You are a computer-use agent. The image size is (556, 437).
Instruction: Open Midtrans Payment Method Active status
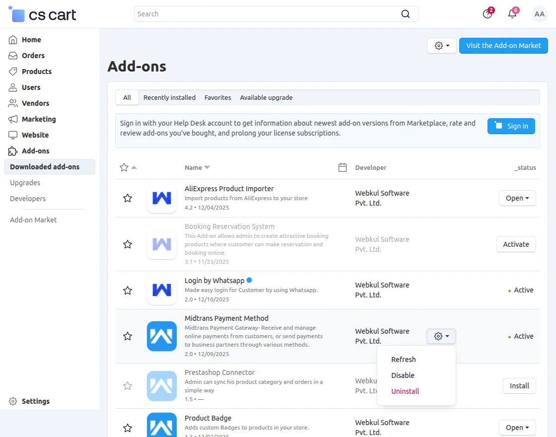pos(521,336)
